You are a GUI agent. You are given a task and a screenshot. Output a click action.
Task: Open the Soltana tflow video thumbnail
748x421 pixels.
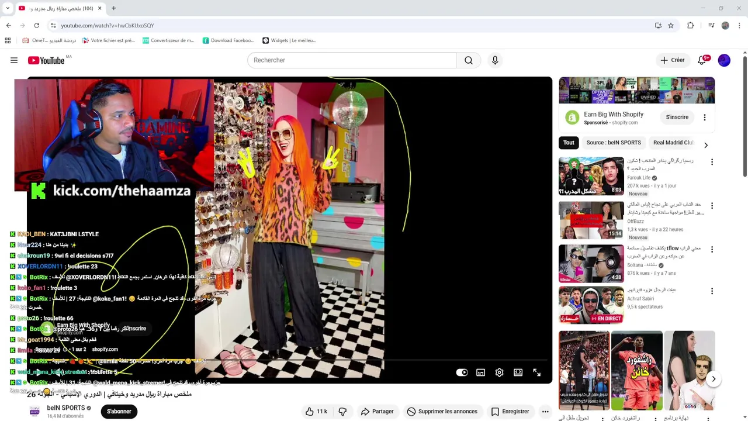click(591, 264)
